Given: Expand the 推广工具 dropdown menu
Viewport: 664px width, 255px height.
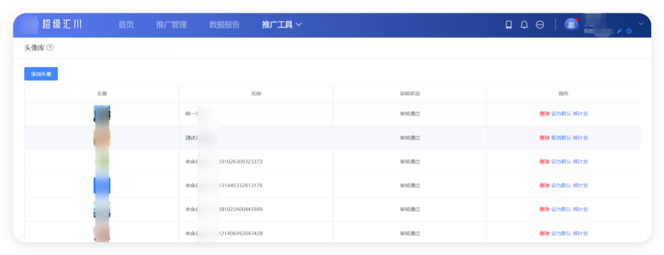Looking at the screenshot, I should tap(282, 25).
